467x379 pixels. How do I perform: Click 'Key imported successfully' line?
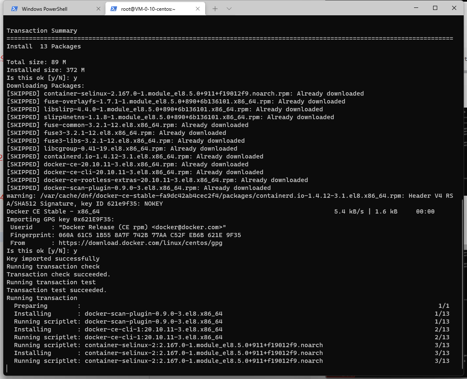(53, 259)
